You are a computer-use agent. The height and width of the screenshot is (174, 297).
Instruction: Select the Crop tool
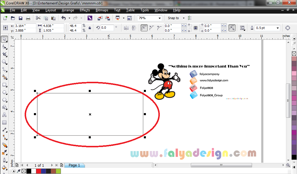tap(4, 55)
